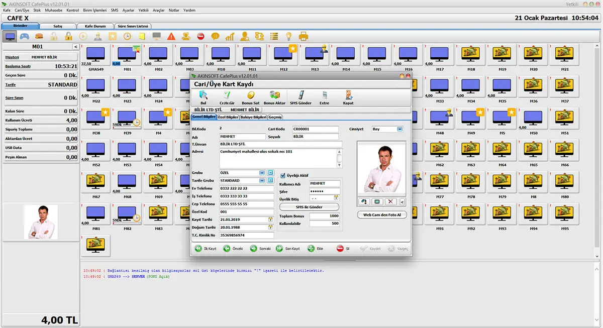Click the lightbulb toolbar icon

pos(289,36)
